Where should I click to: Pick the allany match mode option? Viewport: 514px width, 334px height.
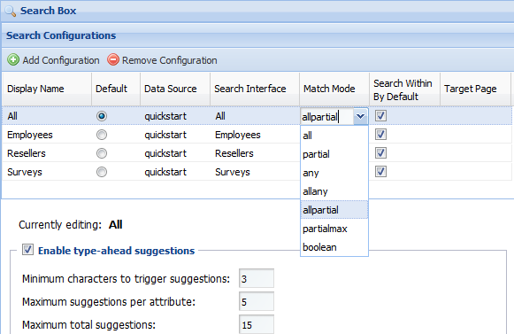coord(334,191)
